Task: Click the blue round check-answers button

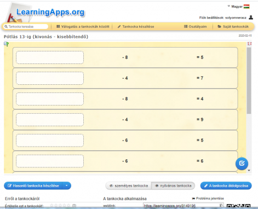Action: [242, 164]
